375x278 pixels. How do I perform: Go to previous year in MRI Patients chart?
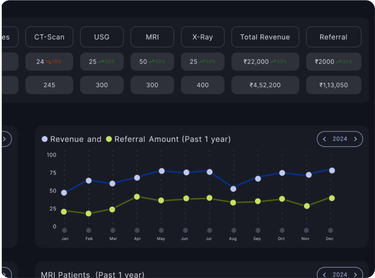click(324, 275)
